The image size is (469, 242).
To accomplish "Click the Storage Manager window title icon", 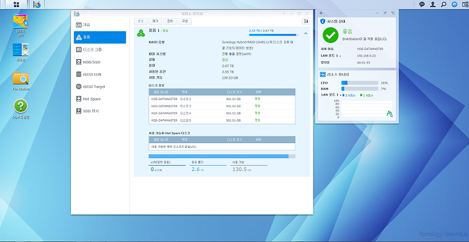I will coord(77,14).
